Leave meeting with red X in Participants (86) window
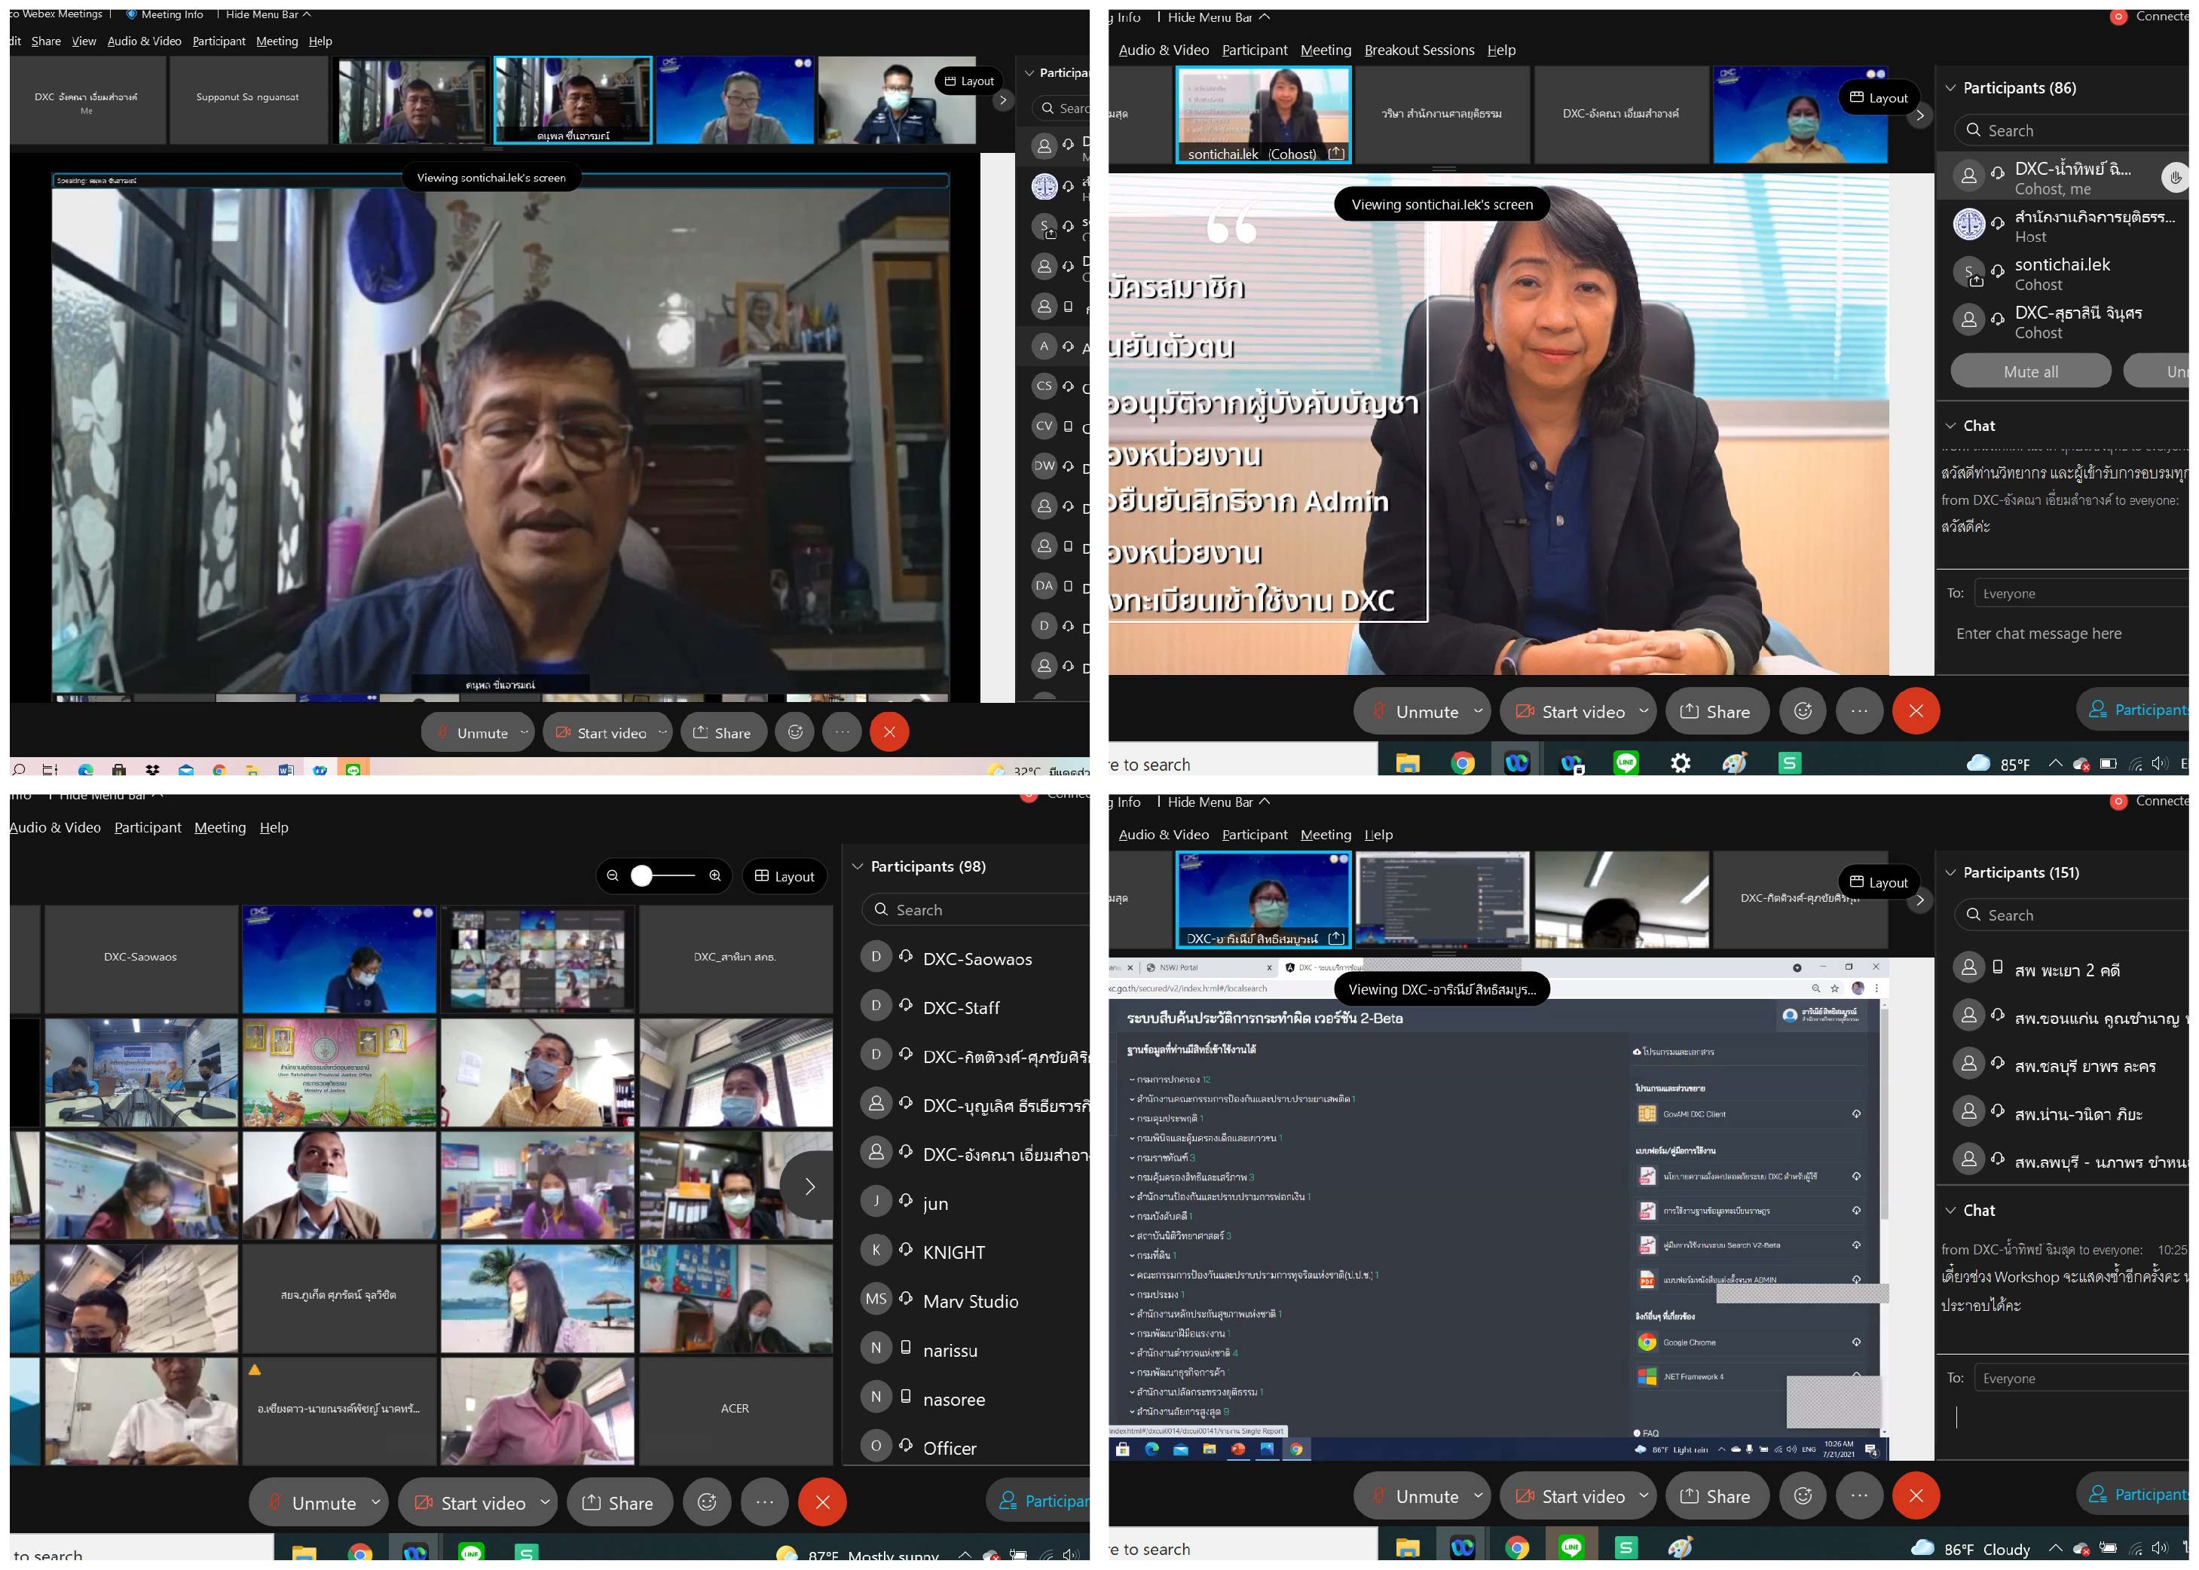Viewport: 2199px width, 1570px height. point(1915,711)
